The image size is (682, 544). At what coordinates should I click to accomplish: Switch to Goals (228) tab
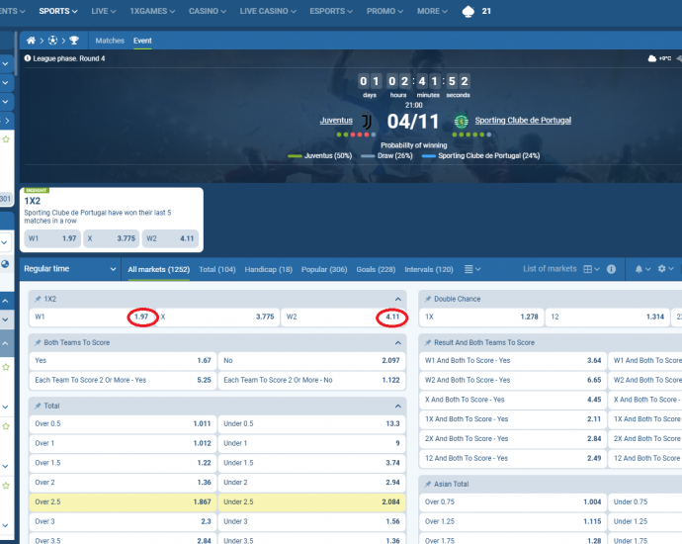[x=376, y=269]
